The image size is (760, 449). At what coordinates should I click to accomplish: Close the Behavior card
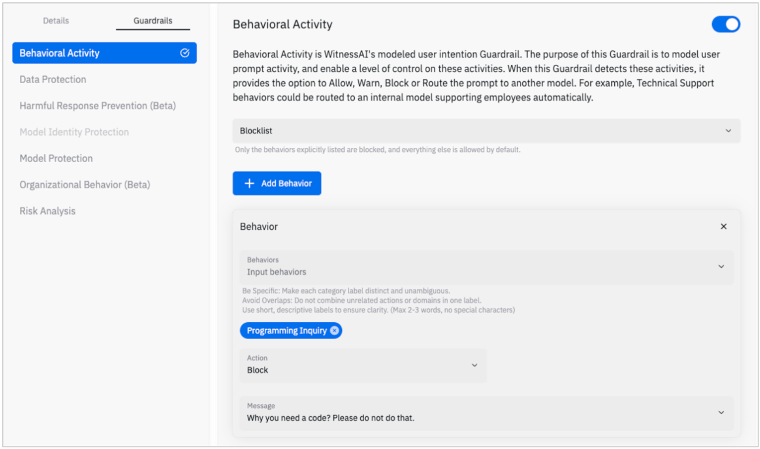724,227
